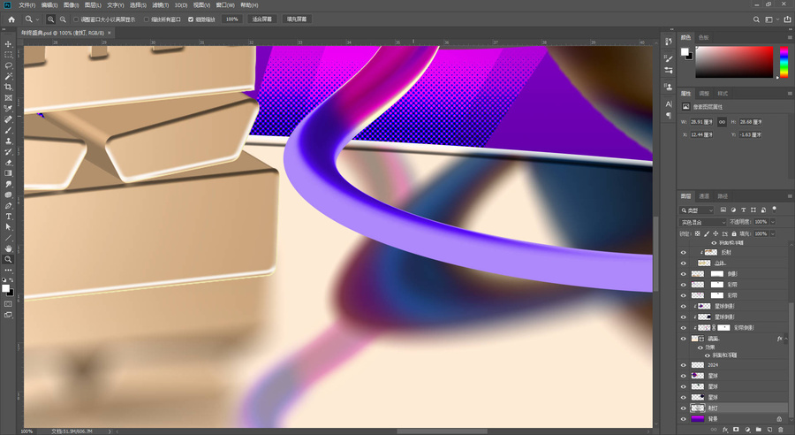Viewport: 795px width, 435px height.
Task: Uncheck the 细微缩放 checkbox
Action: point(191,19)
